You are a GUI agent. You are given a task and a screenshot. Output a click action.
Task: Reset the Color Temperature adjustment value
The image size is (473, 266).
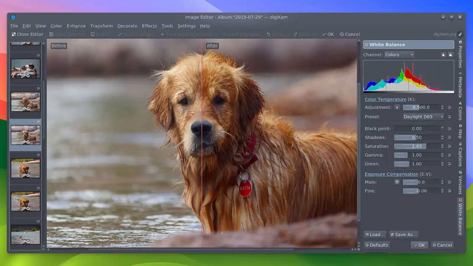click(x=449, y=107)
